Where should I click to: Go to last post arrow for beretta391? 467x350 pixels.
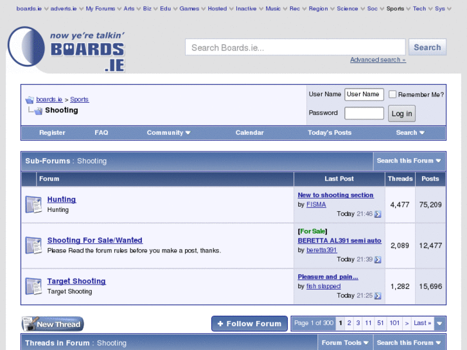coord(378,259)
